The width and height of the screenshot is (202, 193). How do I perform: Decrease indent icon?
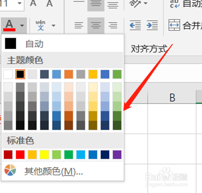point(135,25)
